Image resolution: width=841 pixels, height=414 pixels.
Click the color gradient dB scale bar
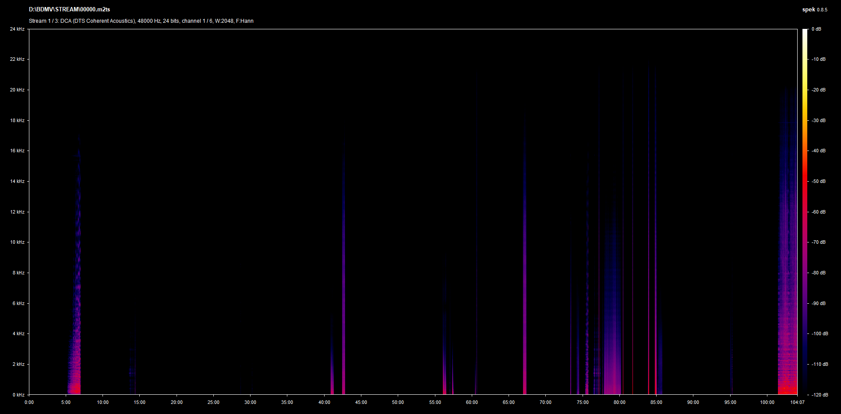coord(805,212)
